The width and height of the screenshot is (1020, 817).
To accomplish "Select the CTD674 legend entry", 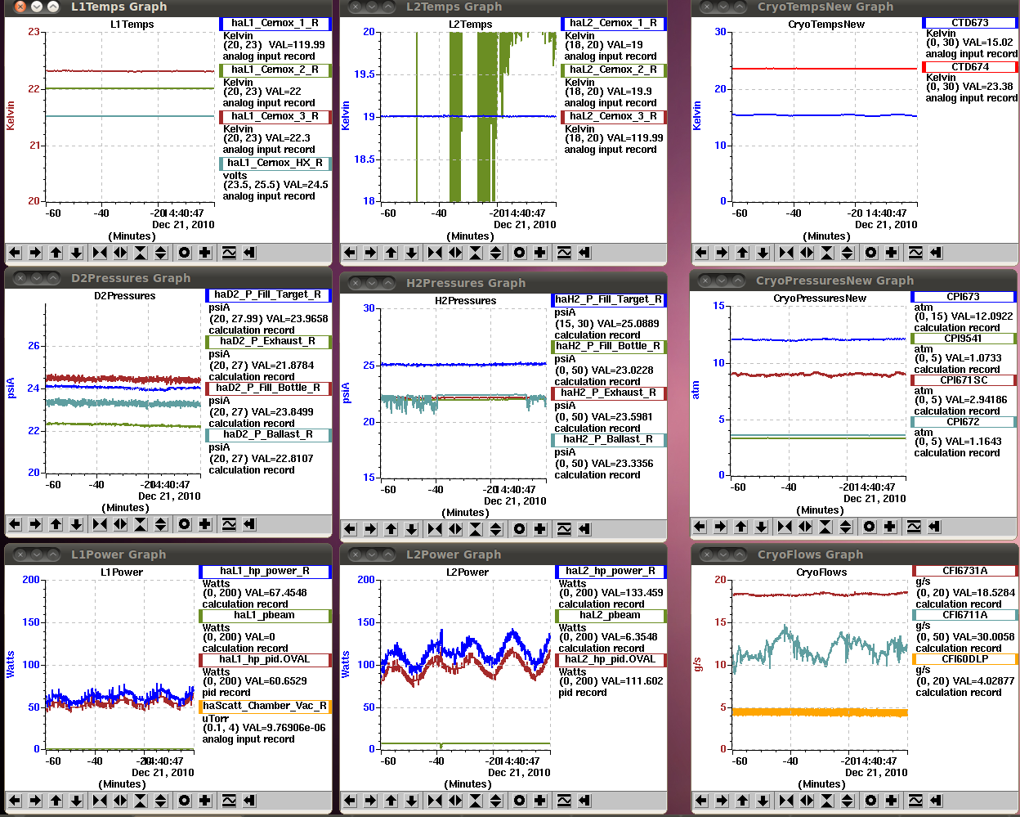I will click(970, 67).
